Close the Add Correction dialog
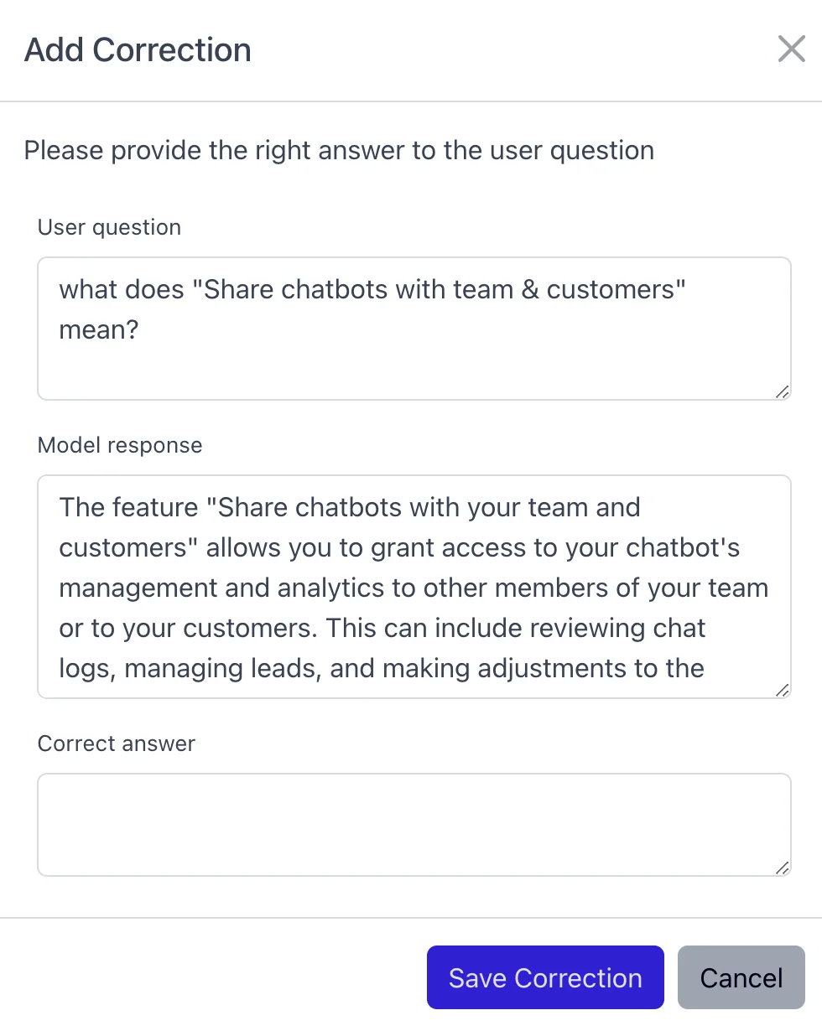The height and width of the screenshot is (1031, 822). pos(791,49)
